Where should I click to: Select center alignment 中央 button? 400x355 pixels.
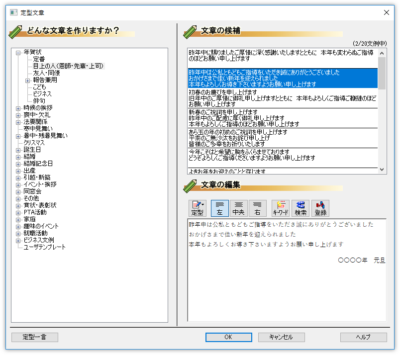[x=238, y=208]
